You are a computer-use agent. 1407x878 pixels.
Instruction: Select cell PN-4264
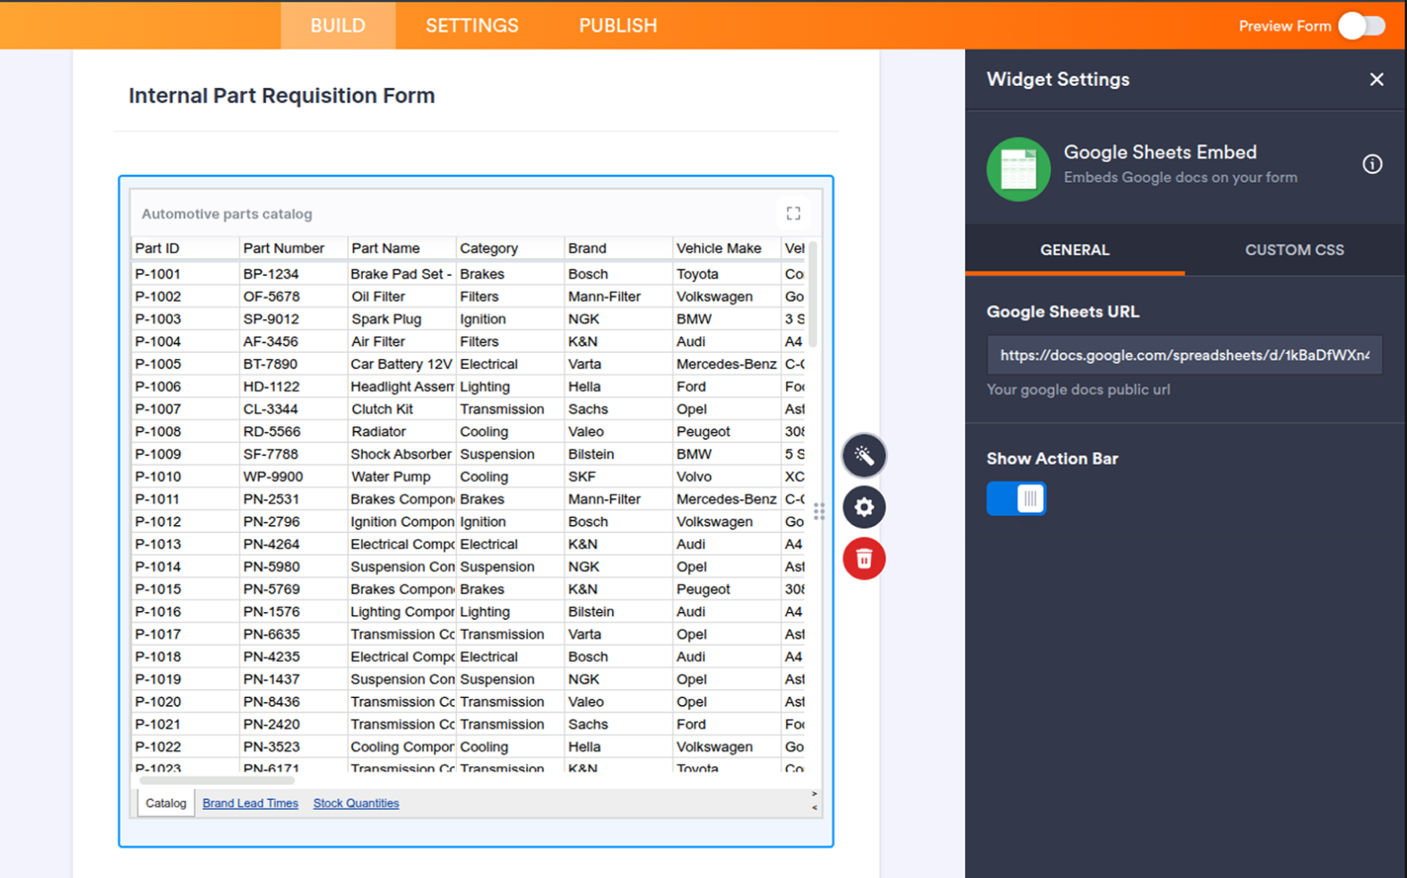coord(293,544)
